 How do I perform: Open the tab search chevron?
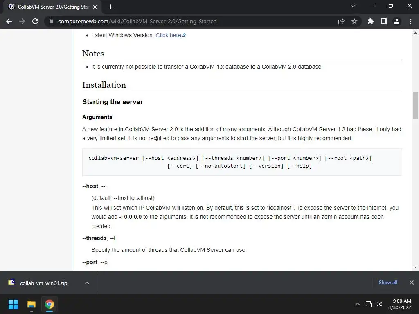(353, 6)
